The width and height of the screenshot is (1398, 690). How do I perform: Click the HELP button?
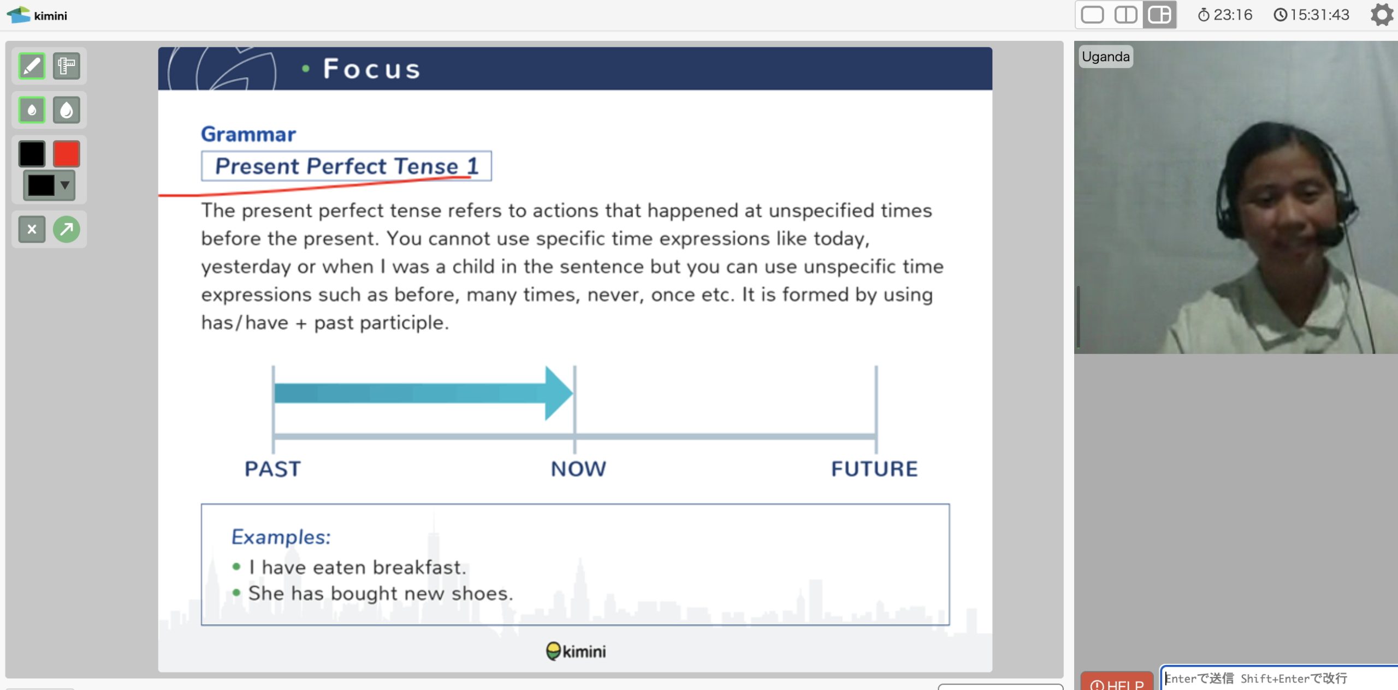pos(1117,682)
